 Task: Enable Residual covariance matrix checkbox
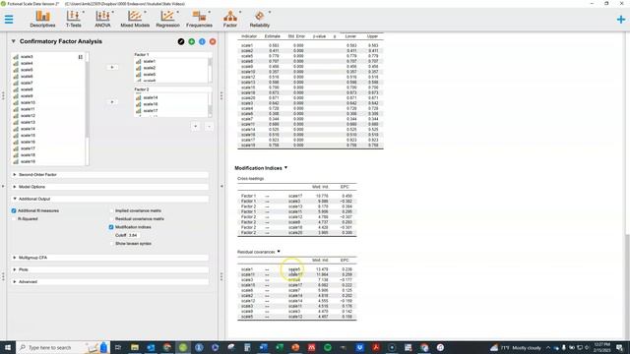coord(111,218)
